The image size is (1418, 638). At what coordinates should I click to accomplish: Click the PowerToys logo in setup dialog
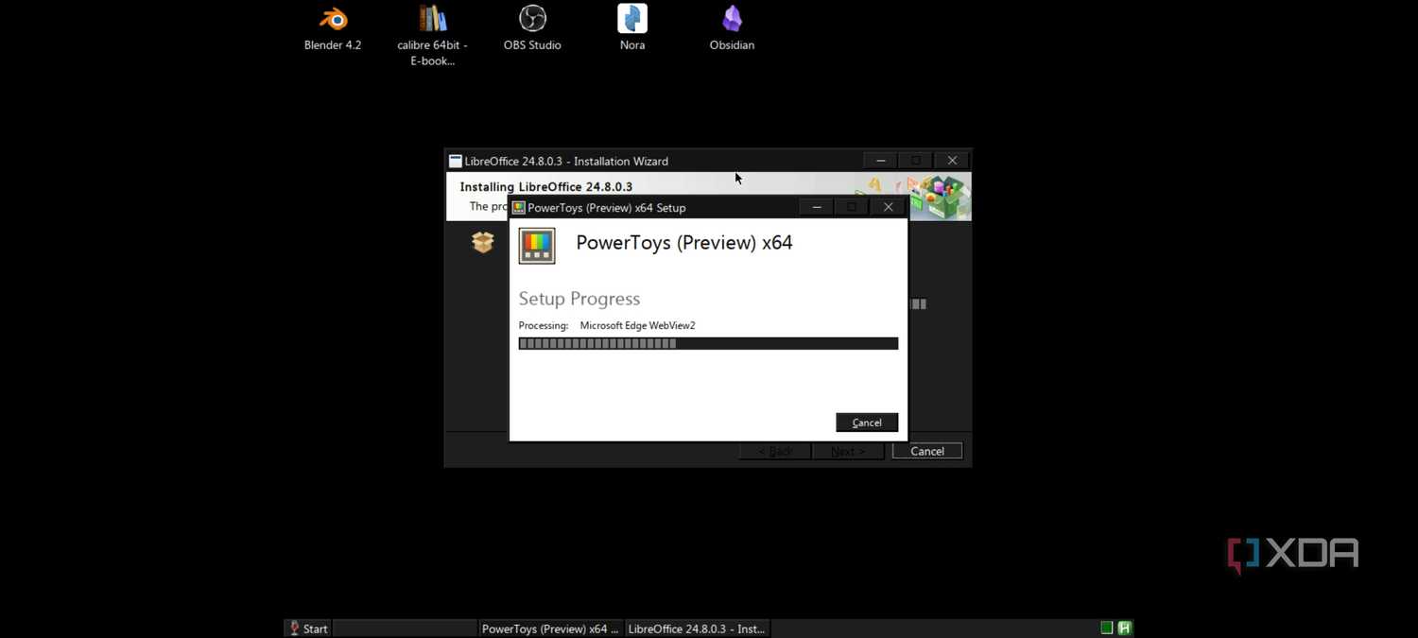[537, 246]
